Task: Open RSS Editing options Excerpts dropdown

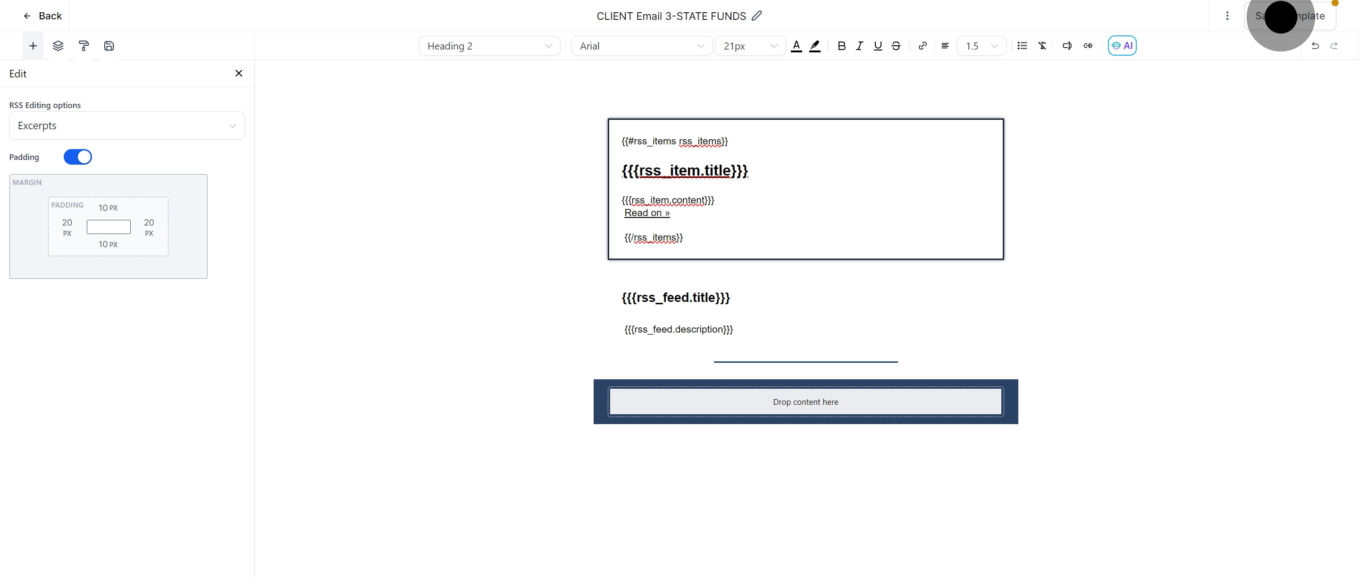Action: point(126,126)
